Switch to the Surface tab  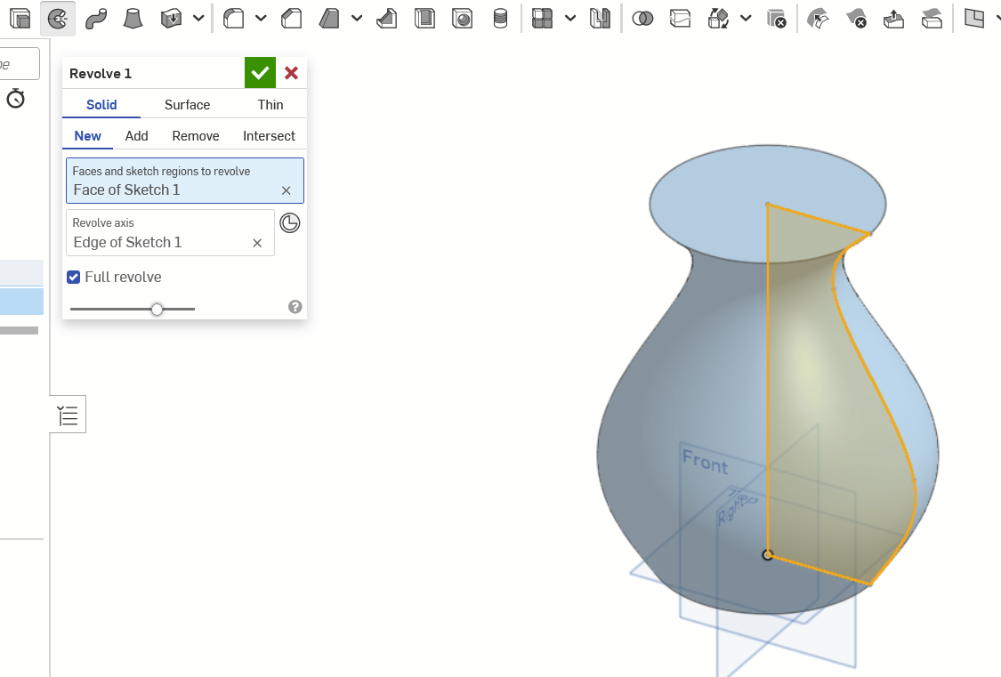pos(187,105)
